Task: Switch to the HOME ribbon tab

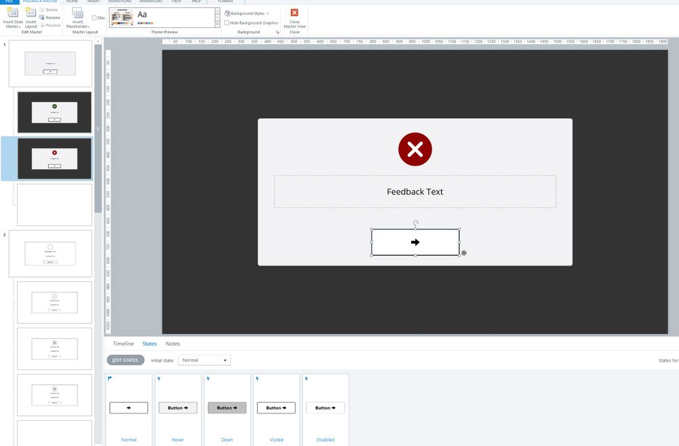Action: pyautogui.click(x=72, y=1)
